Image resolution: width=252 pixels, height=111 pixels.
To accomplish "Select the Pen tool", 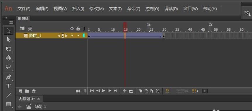I will 8,77.
